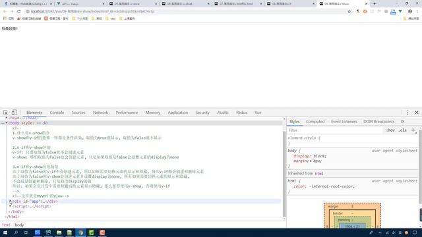
Task: Open the Network tab
Action: [x=100, y=113]
